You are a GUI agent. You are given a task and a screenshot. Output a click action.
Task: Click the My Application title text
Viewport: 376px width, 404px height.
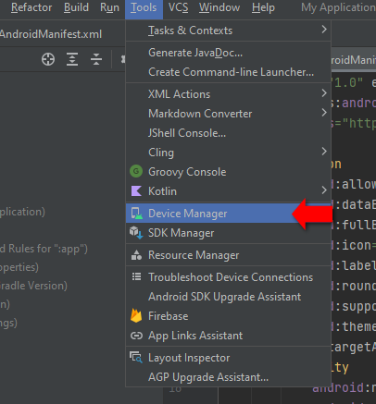coord(338,7)
